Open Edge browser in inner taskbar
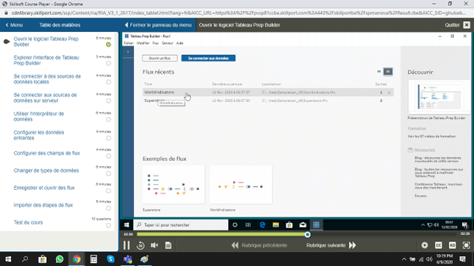This screenshot has height=266, width=474. (x=262, y=225)
